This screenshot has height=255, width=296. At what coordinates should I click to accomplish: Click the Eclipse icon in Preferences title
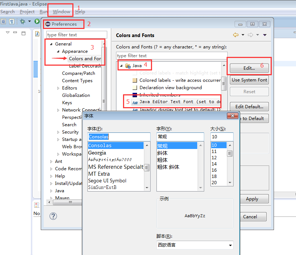click(48, 24)
